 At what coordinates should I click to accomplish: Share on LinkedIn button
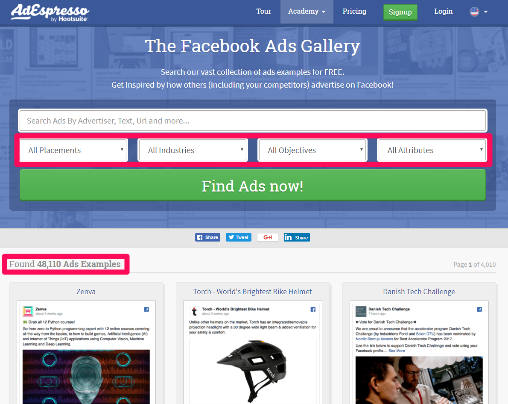click(297, 237)
